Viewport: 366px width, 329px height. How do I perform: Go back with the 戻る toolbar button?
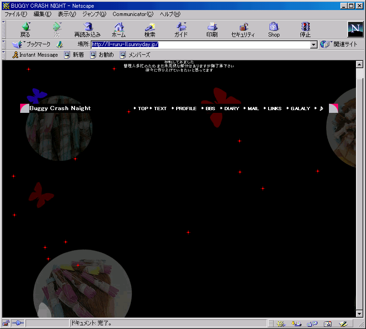(x=26, y=30)
